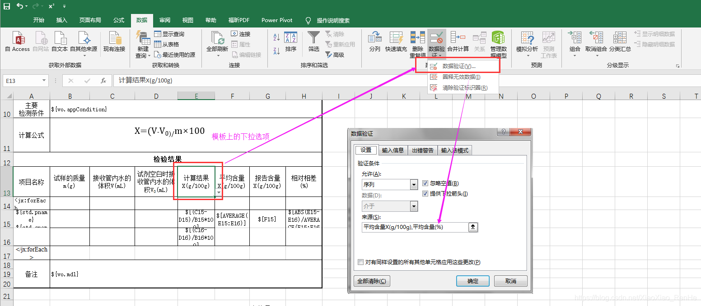The height and width of the screenshot is (306, 701).
Task: Enable the 对有同样设置的所有其他单元格应用这些更改 checkbox
Action: (x=360, y=262)
